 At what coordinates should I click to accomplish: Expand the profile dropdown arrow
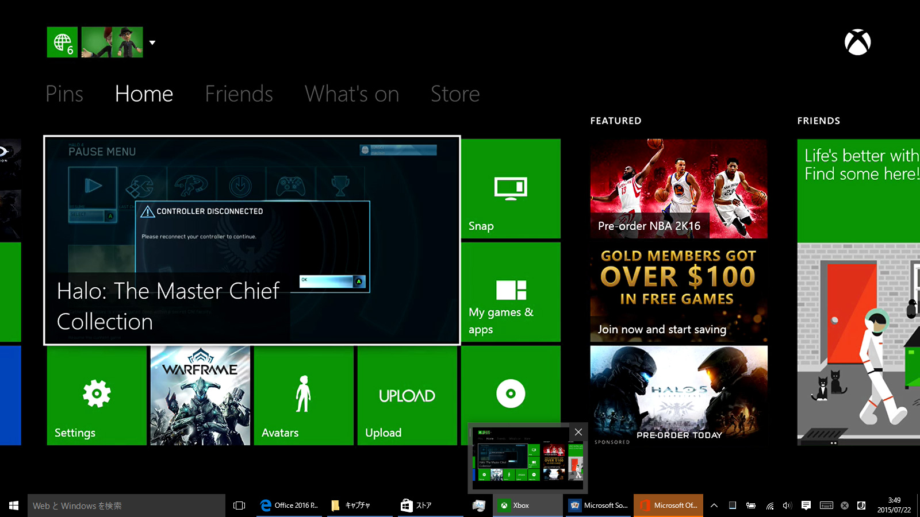[x=152, y=43]
